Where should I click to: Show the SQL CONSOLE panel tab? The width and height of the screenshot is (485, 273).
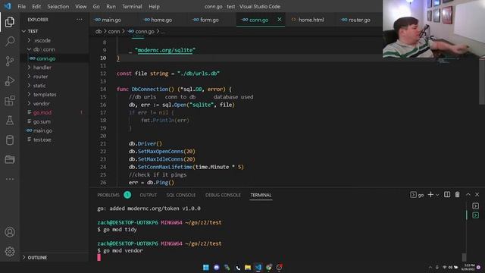coord(181,195)
